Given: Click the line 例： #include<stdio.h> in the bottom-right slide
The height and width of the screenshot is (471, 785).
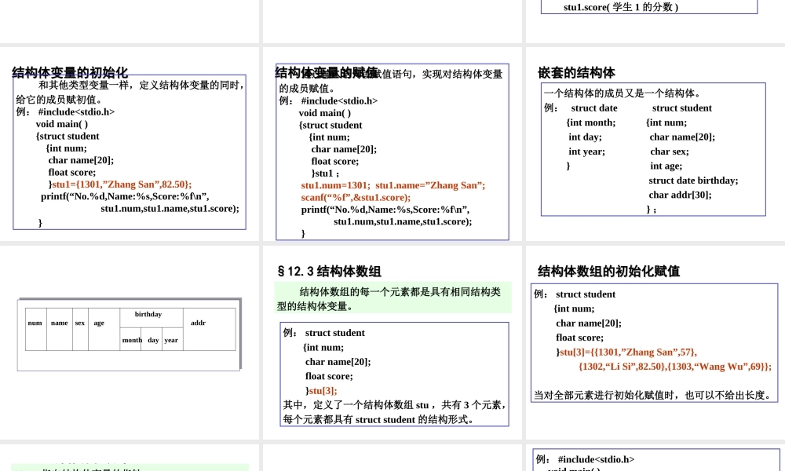Looking at the screenshot, I should tap(585, 459).
